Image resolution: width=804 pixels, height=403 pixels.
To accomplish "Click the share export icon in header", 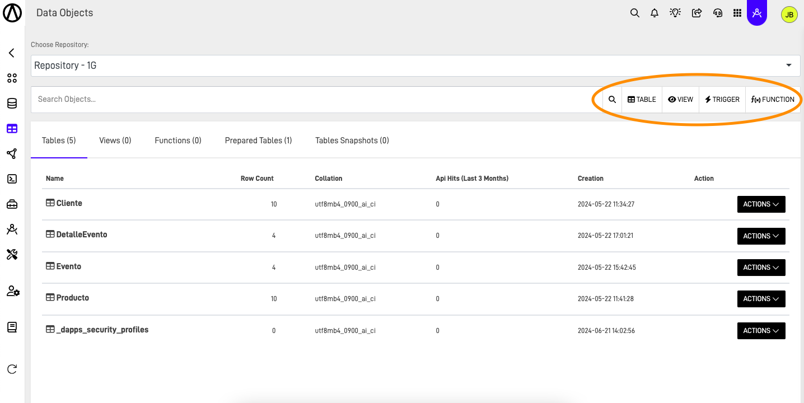I will click(697, 13).
